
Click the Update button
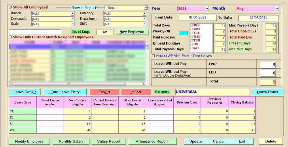tap(196, 141)
